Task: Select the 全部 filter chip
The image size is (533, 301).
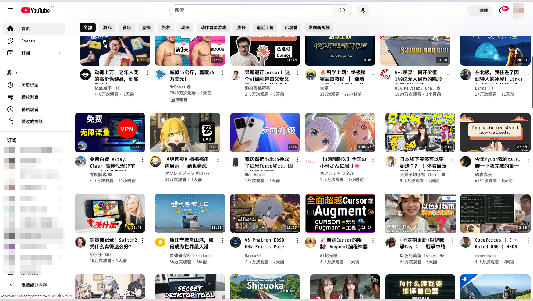Action: point(88,27)
